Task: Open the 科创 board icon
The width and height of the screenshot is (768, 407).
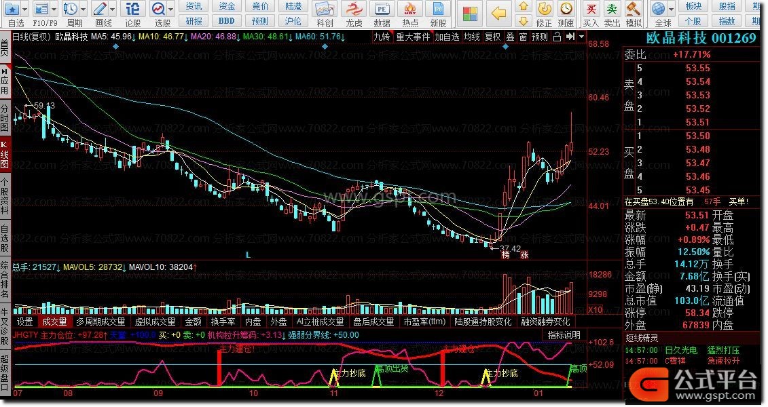Action: click(x=325, y=9)
